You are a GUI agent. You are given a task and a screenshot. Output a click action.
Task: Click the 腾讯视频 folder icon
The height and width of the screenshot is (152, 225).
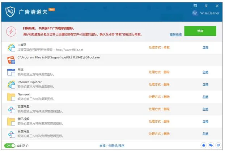pos(11,122)
